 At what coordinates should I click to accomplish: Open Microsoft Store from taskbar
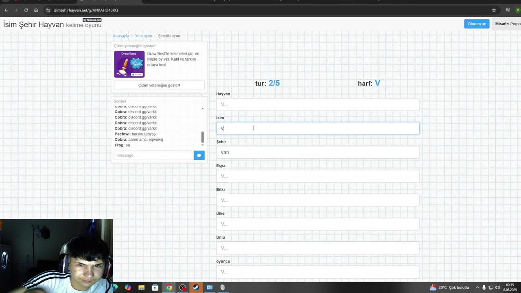pos(155,288)
